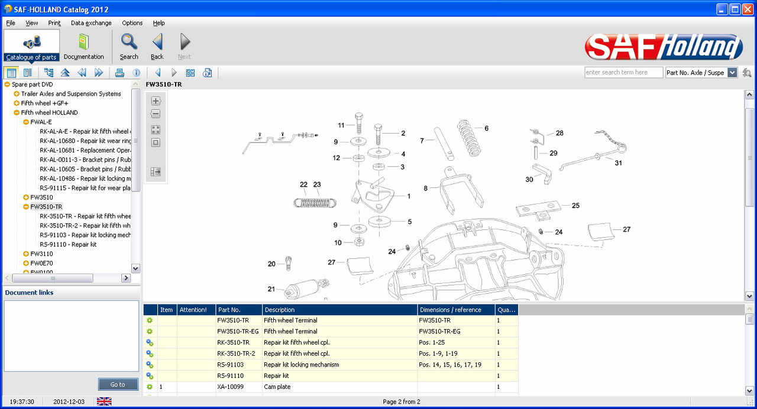Click the Document links text box
The image size is (757, 409).
pyautogui.click(x=71, y=336)
